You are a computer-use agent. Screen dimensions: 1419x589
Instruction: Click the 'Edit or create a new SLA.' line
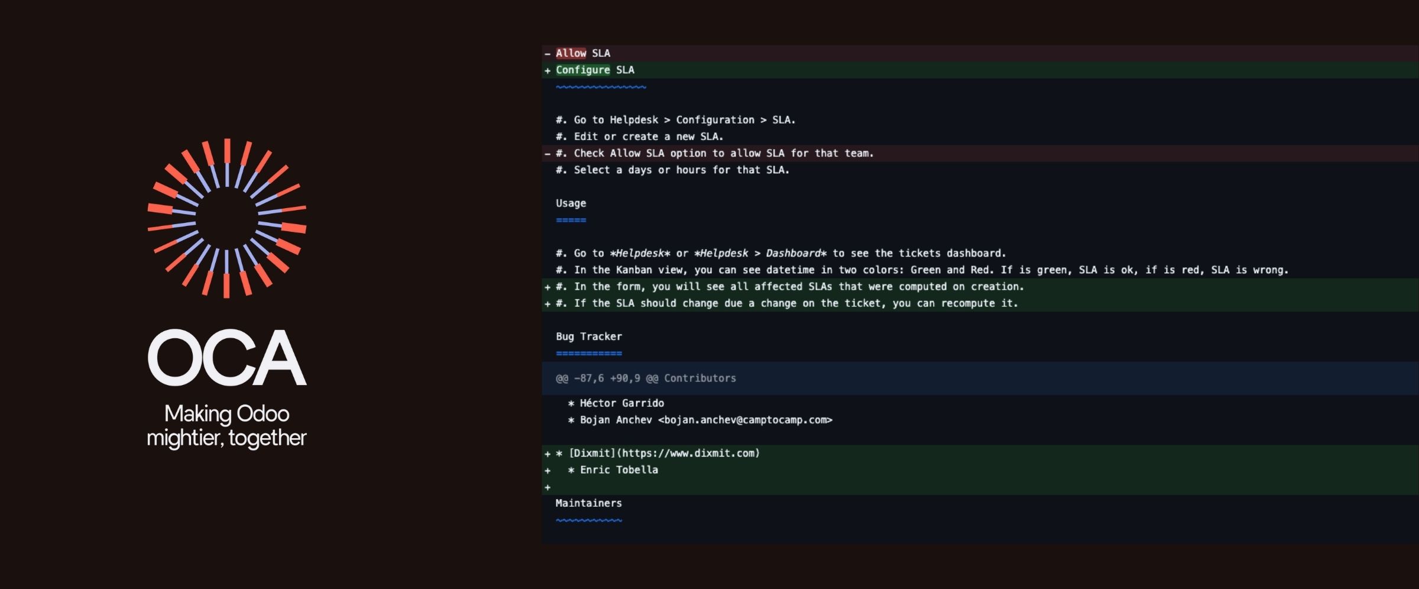[639, 137]
